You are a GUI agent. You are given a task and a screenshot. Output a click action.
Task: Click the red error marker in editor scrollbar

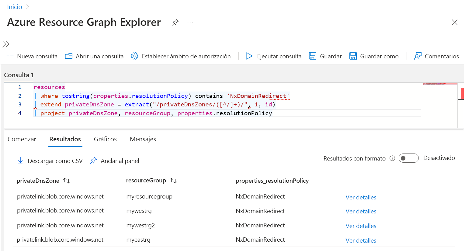coord(462,94)
